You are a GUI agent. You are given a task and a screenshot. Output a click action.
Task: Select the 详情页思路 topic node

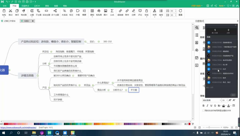[27, 76]
